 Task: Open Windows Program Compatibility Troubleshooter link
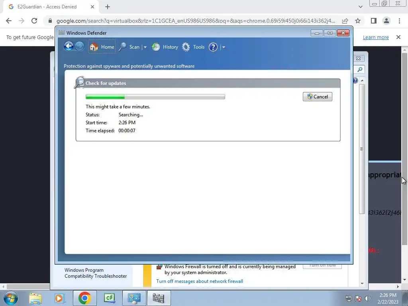coord(96,273)
